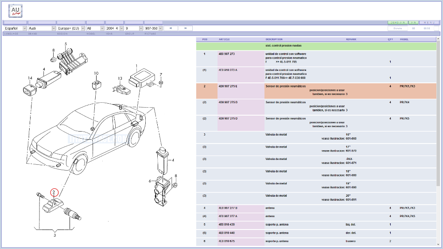Click part number 14 label in diagram
This screenshot has width=443, height=249.
click(30, 78)
